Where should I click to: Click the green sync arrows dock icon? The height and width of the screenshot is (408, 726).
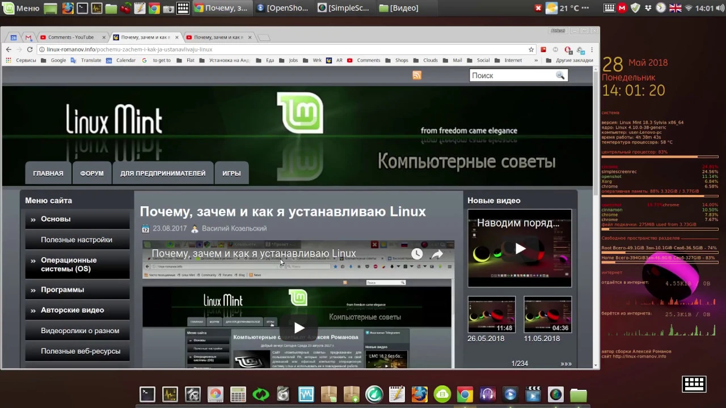click(x=261, y=394)
